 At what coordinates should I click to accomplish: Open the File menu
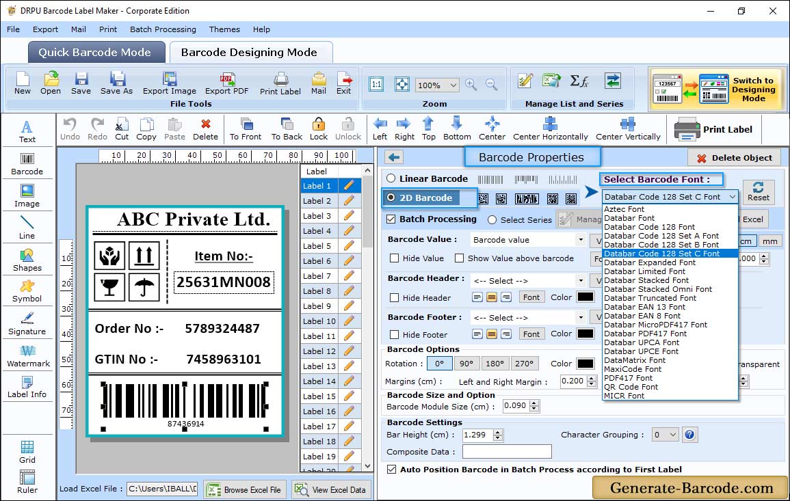pyautogui.click(x=13, y=29)
